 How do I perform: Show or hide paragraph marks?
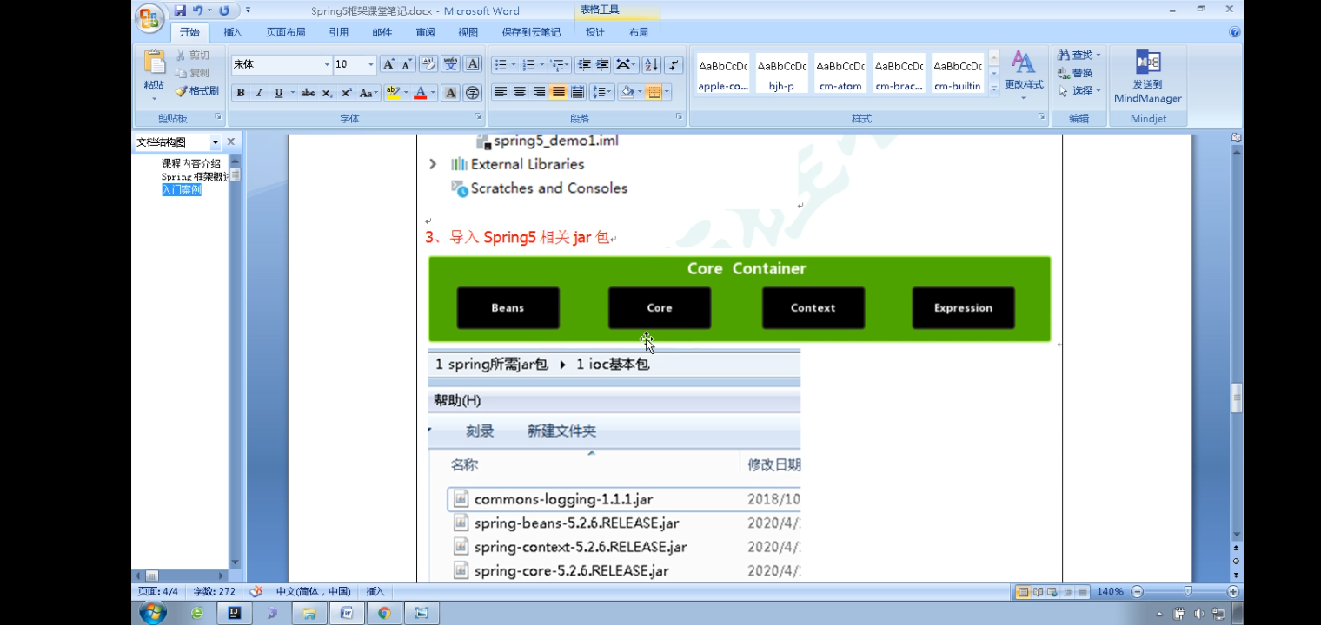[674, 65]
